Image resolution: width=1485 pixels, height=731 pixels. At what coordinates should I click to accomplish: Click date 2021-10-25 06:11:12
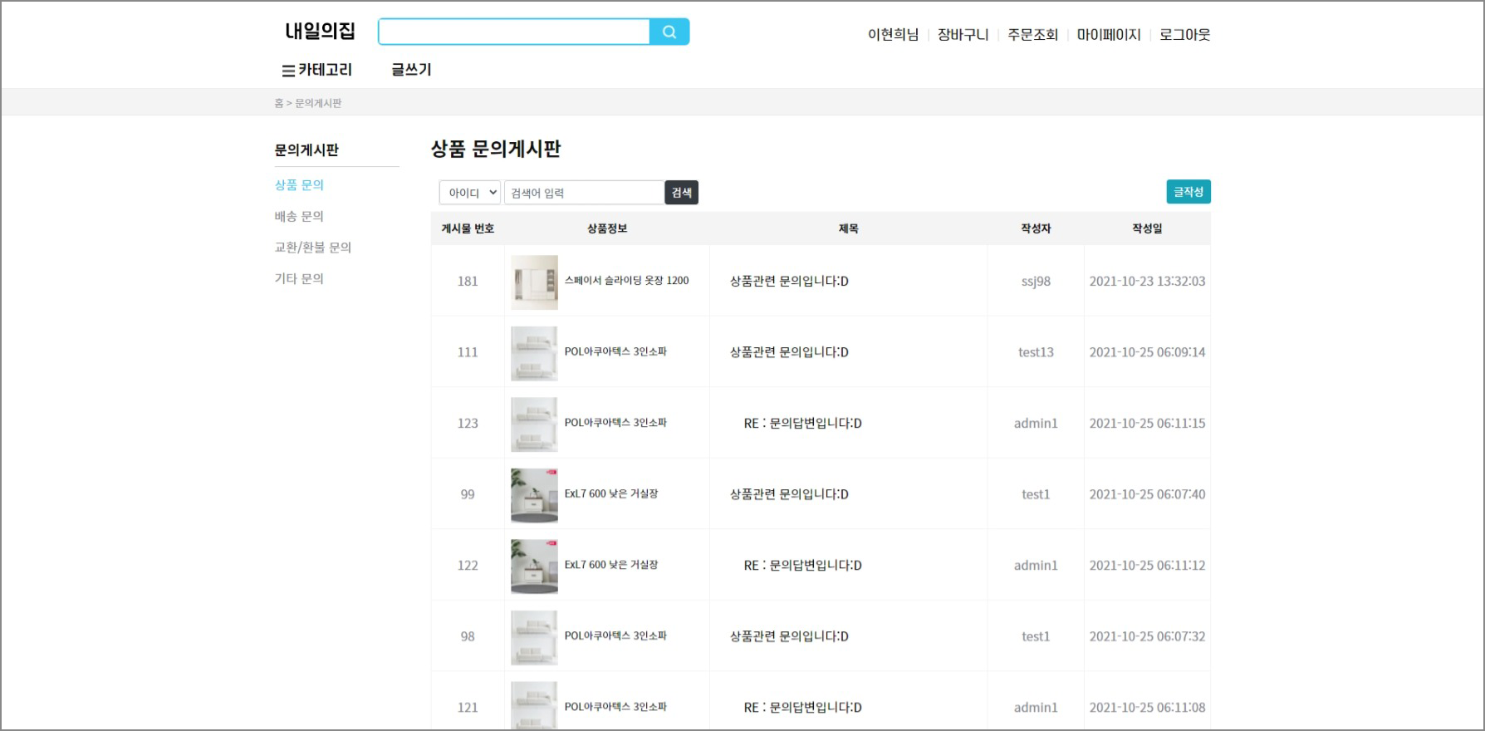coord(1147,566)
